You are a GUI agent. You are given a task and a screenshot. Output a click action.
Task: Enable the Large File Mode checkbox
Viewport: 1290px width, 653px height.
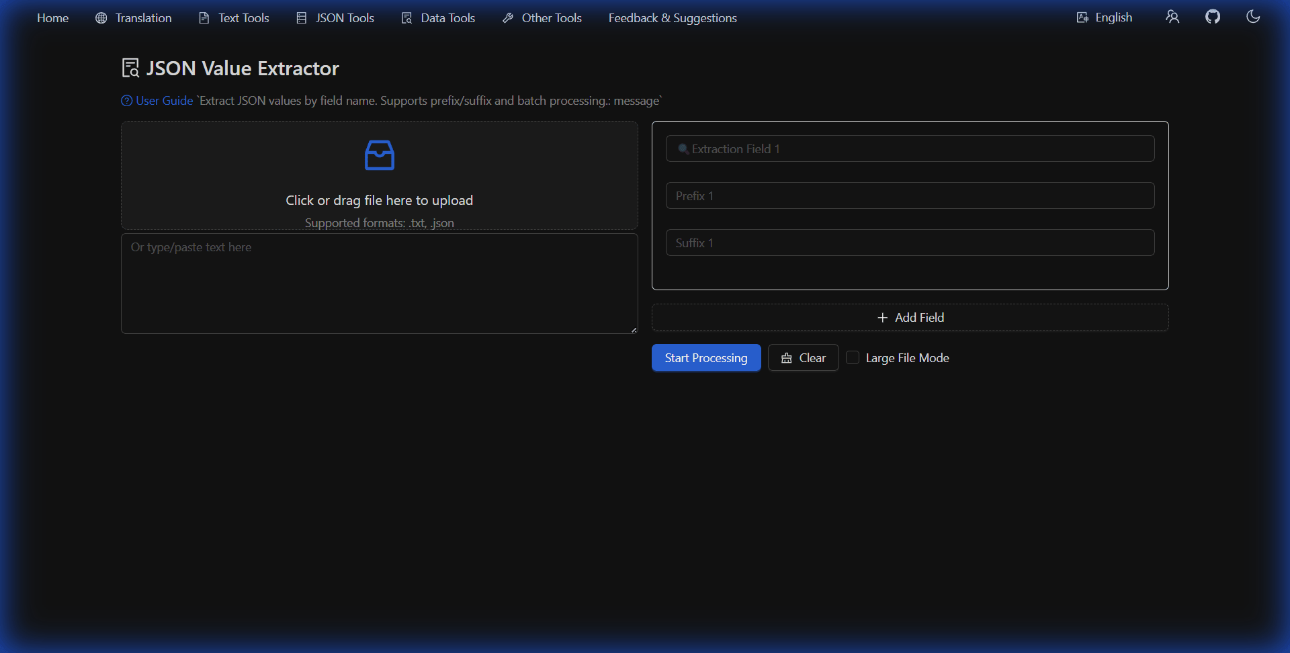click(x=853, y=357)
